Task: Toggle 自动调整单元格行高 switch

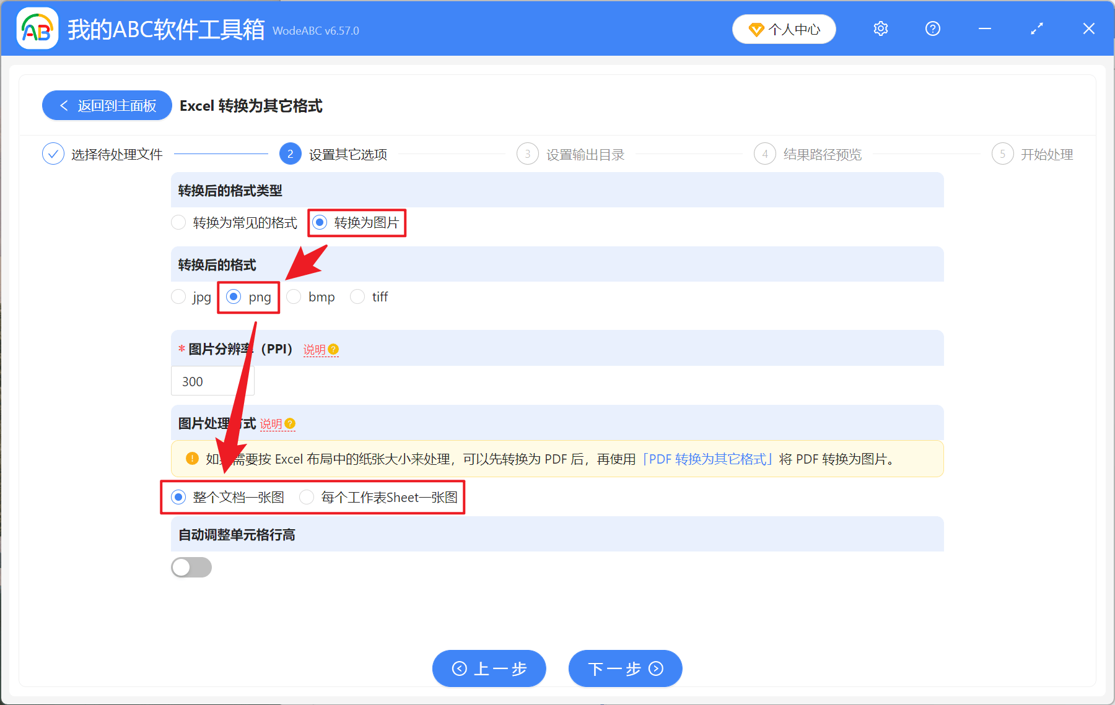Action: [191, 567]
